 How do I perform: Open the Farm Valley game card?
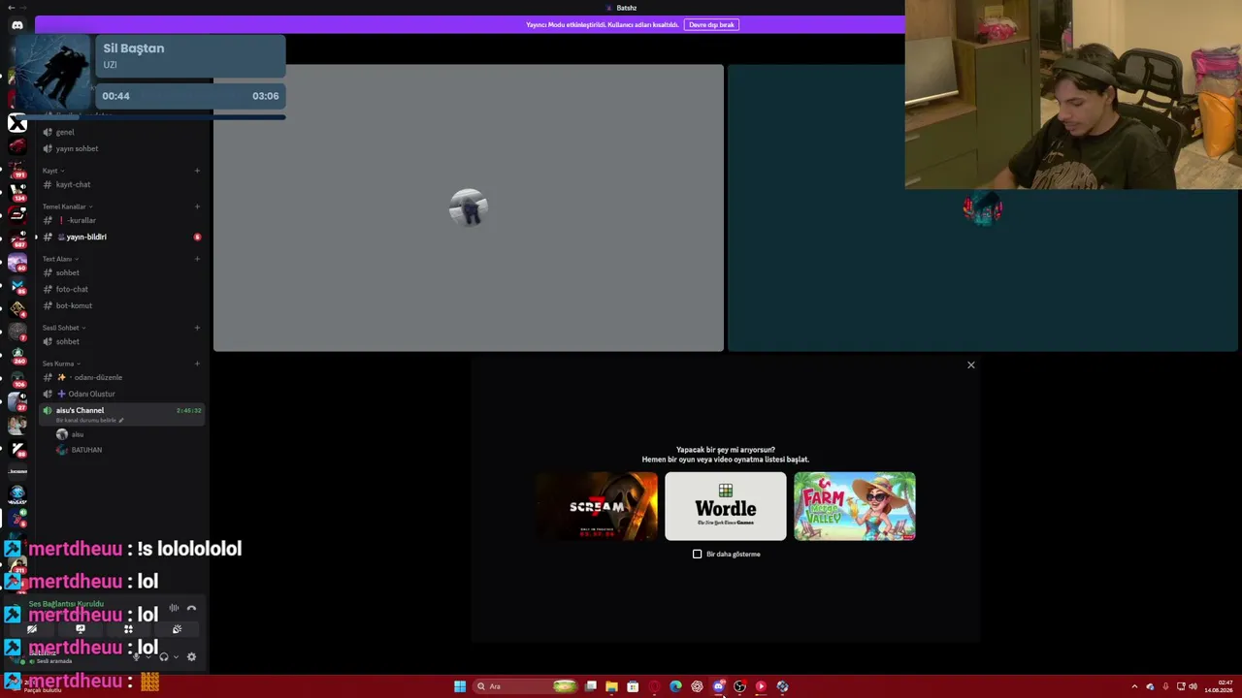click(855, 506)
